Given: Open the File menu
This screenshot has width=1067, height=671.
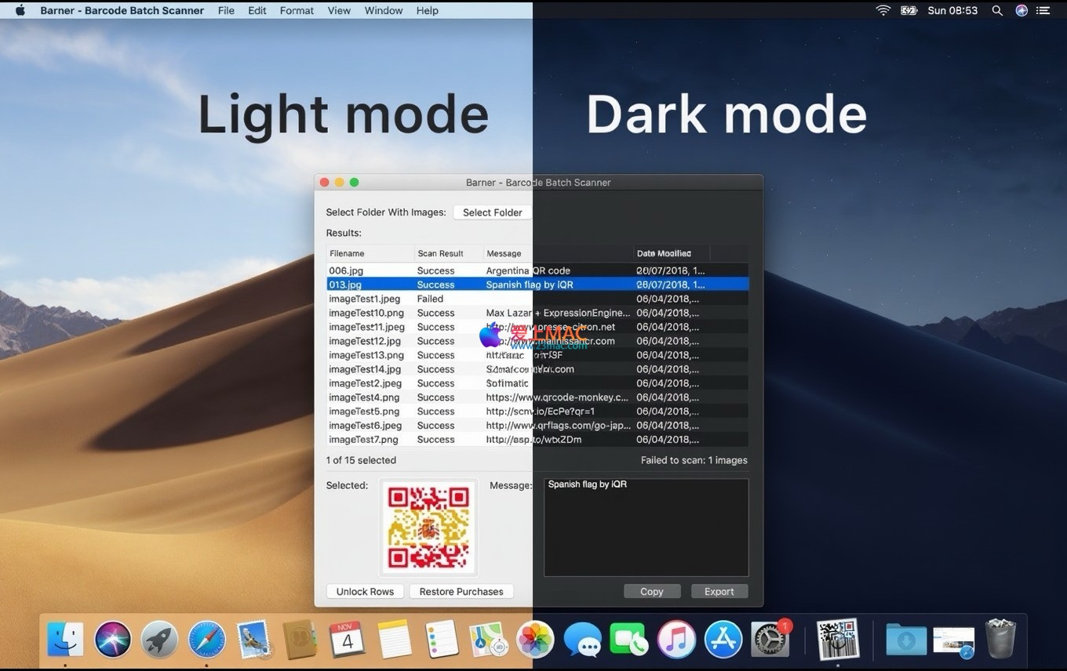Looking at the screenshot, I should (226, 10).
